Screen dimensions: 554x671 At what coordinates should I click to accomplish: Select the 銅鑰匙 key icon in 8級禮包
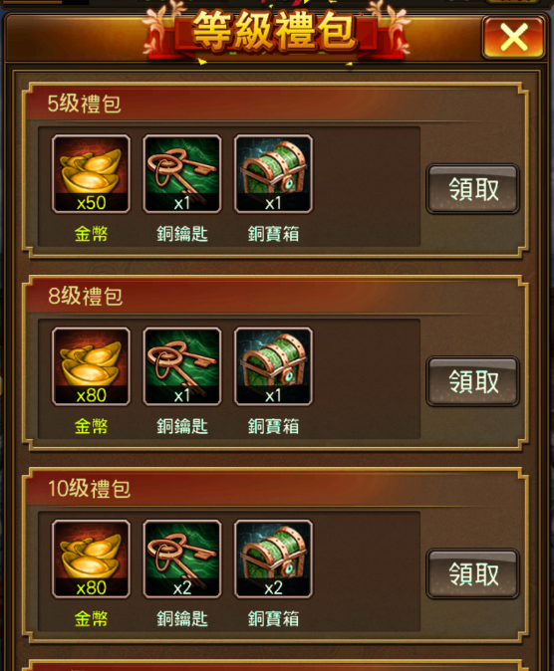[x=182, y=366]
